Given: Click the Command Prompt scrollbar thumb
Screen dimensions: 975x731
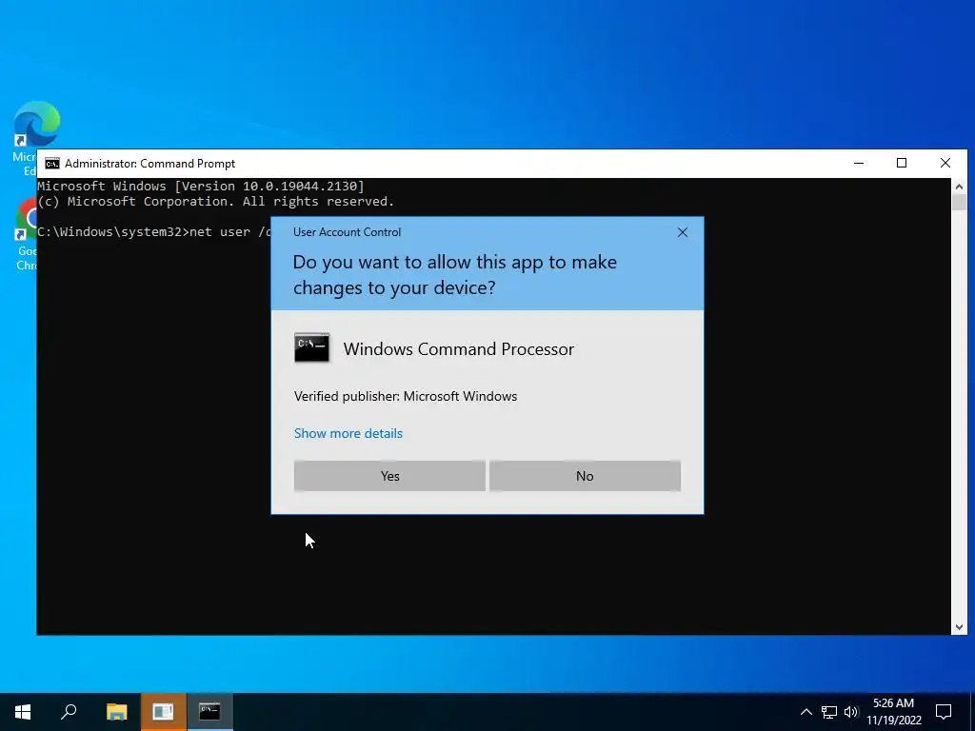Looking at the screenshot, I should [x=959, y=203].
